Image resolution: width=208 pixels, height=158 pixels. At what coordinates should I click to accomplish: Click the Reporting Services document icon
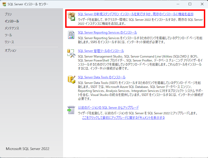[x=71, y=35]
